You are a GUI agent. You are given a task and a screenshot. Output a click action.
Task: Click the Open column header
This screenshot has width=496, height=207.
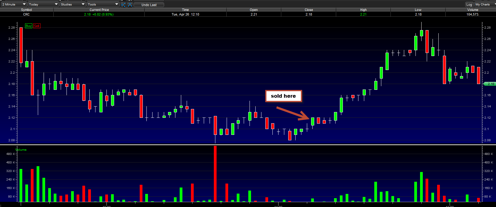click(x=254, y=10)
